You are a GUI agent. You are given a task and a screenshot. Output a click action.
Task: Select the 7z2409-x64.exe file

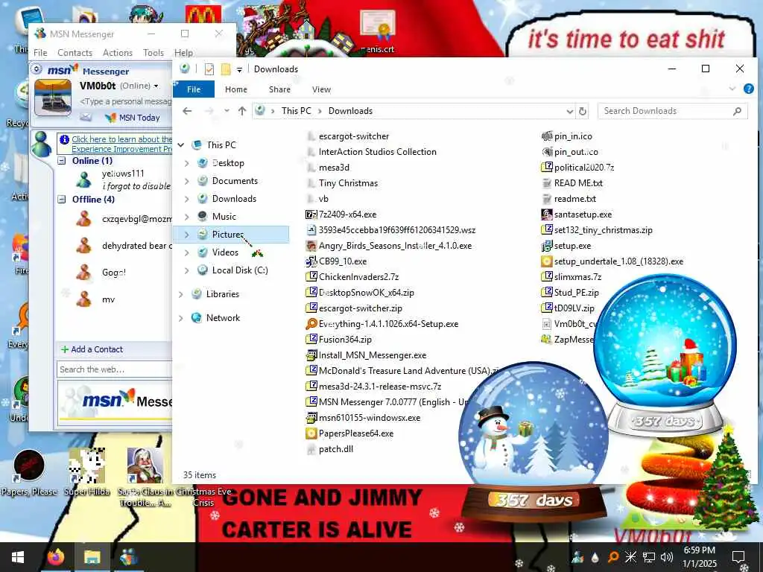coord(341,214)
